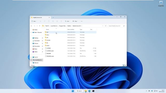
Task: Click the Share icon in toolbar
Action: 57,21
